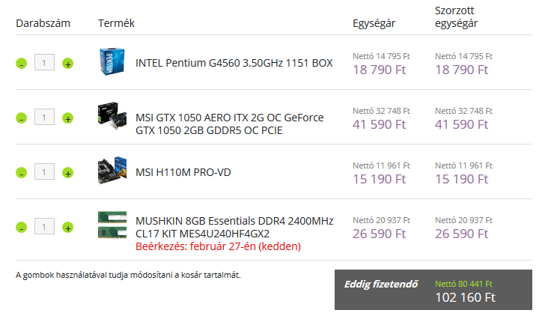This screenshot has width=554, height=316.
Task: Open MSI H110M PRO-VD product link
Action: point(183,172)
